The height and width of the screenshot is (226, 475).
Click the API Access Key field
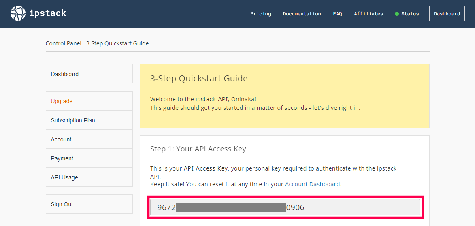click(285, 207)
